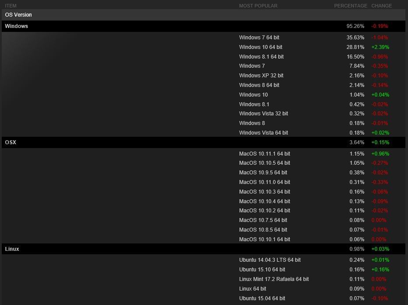Image resolution: width=408 pixels, height=305 pixels.
Task: Click the ITEM column header
Action: pos(11,6)
